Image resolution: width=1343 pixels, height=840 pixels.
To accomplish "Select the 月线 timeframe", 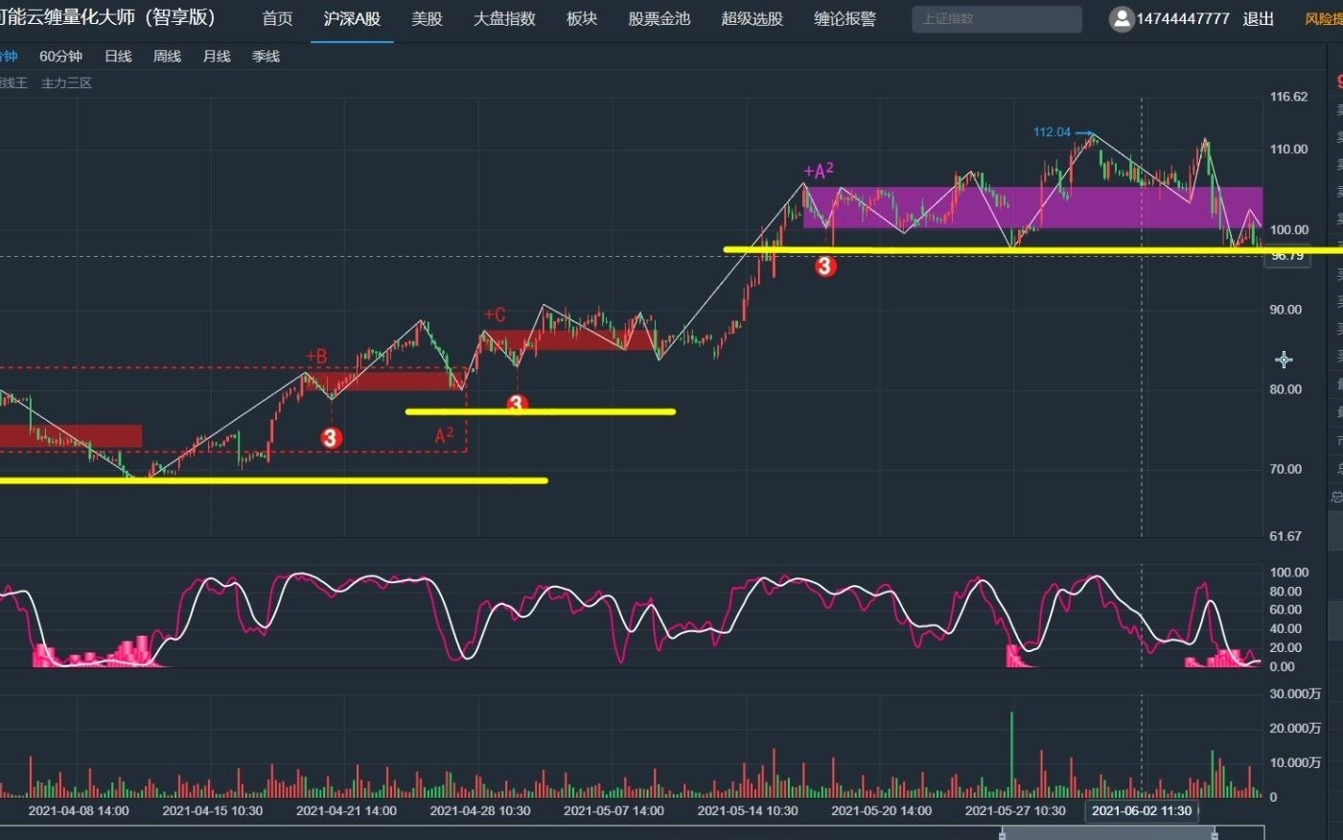I will pos(217,57).
